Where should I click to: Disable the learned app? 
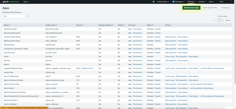(158, 61)
